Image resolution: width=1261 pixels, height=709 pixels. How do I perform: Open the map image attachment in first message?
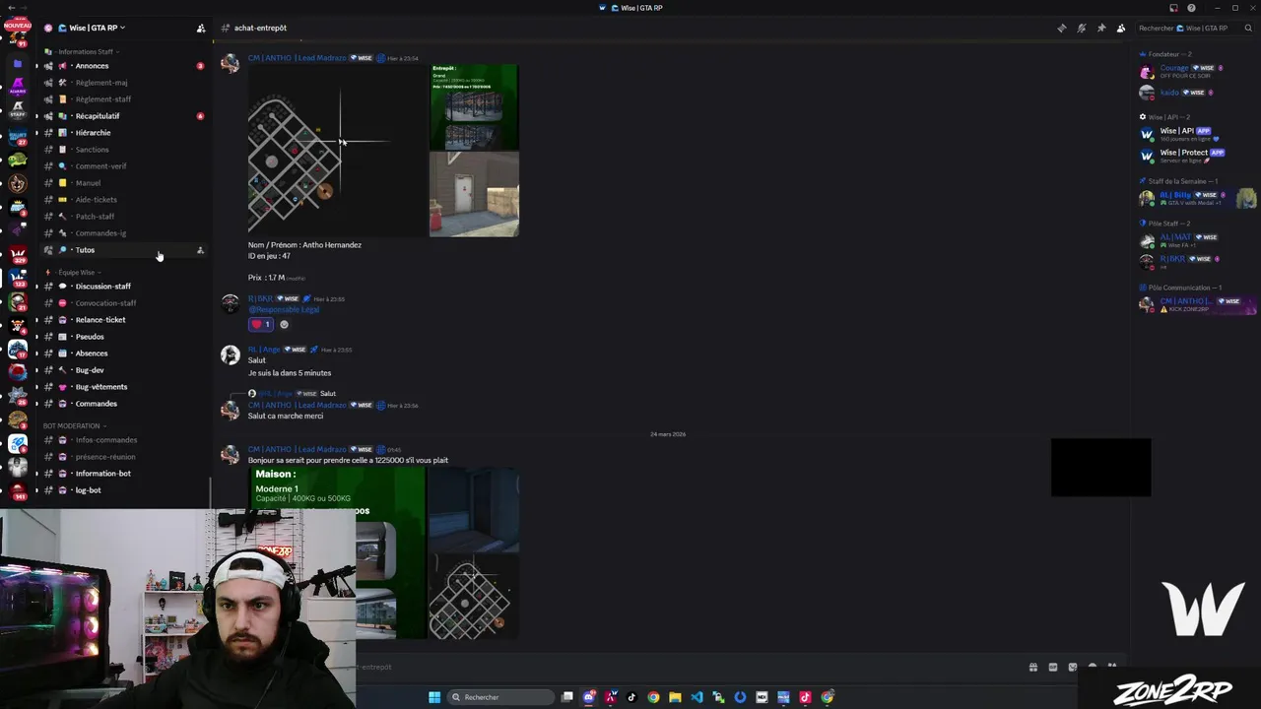337,151
